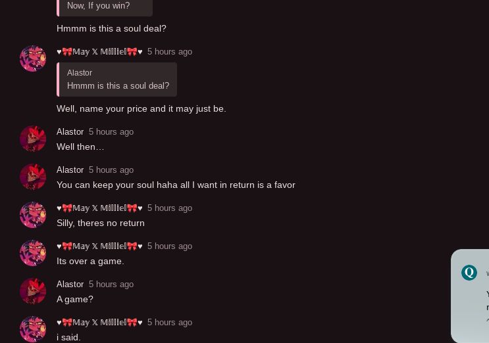Open Alastor username above "A game?"
This screenshot has height=343, width=489.
[x=70, y=284]
